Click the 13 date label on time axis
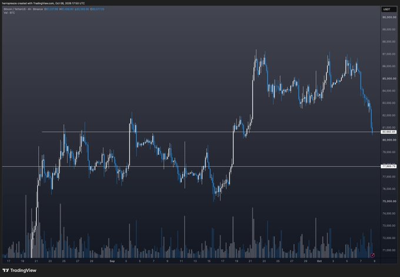The image size is (400, 277). click(195, 261)
